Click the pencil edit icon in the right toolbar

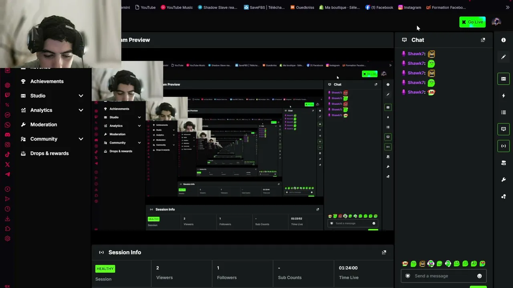coord(503,57)
